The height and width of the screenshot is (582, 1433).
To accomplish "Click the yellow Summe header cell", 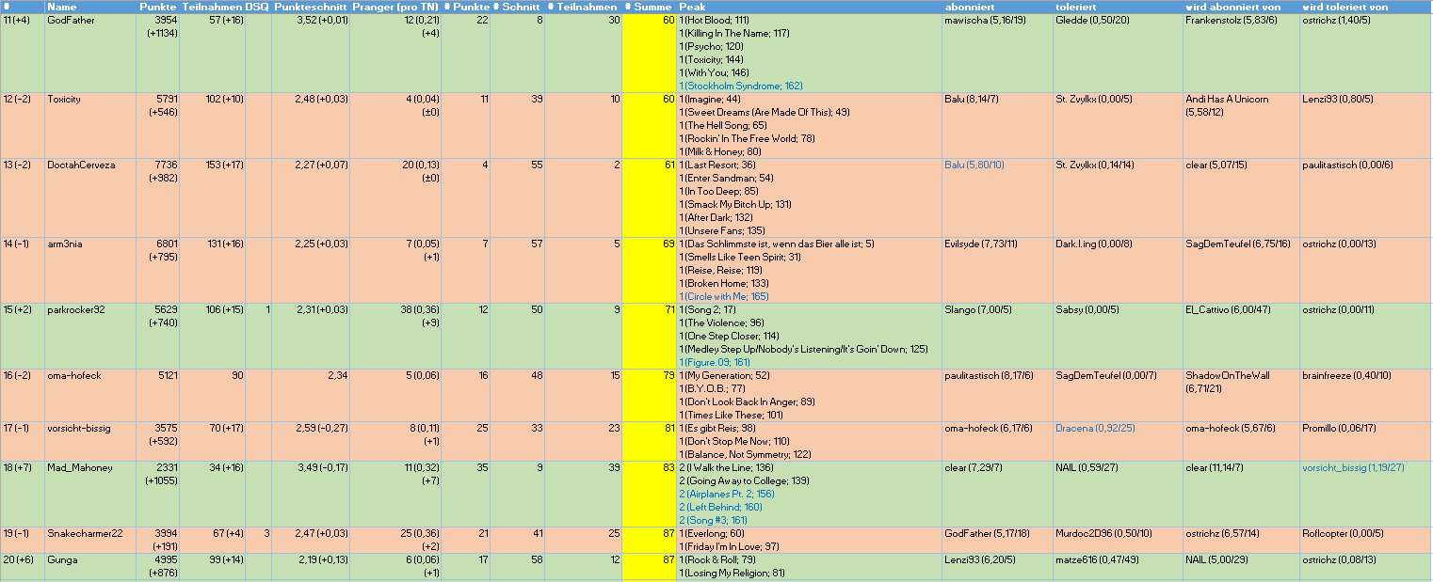I will tap(649, 7).
